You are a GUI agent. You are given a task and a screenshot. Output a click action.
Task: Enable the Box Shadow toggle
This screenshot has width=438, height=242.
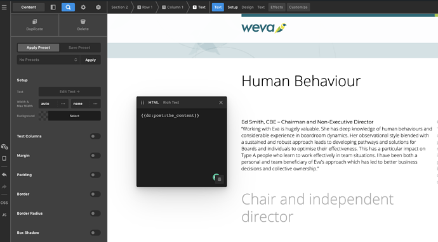point(95,232)
